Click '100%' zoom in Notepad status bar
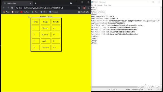Image resolution: width=163 pixels, height=92 pixels. pos(128,90)
